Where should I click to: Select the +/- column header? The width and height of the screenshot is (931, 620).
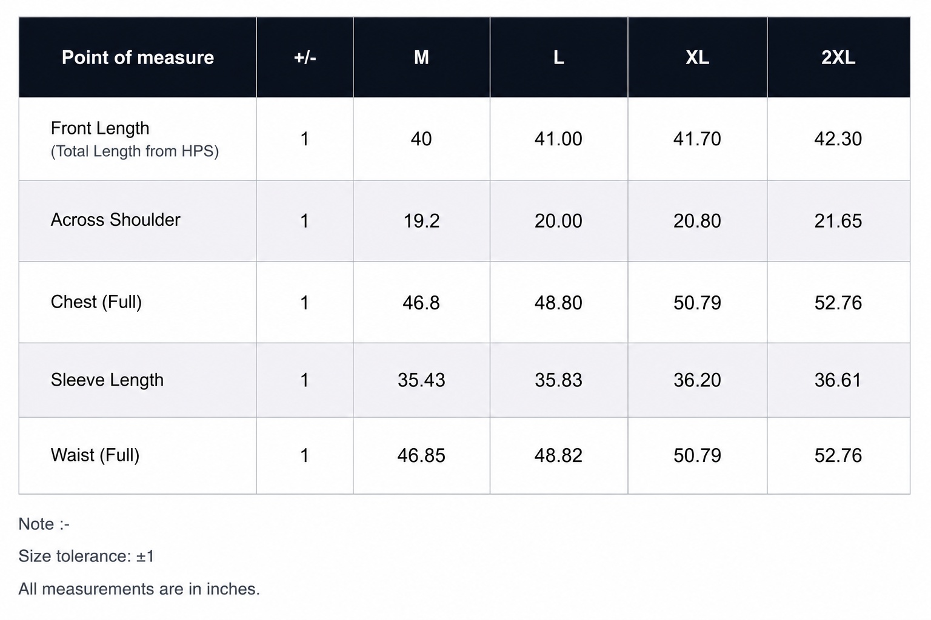tap(305, 58)
